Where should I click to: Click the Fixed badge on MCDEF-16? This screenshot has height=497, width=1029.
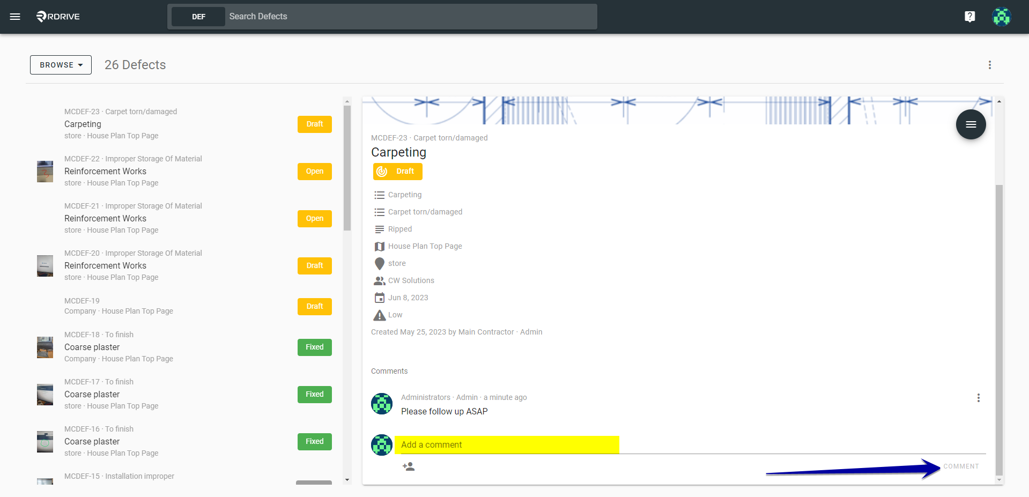click(315, 442)
